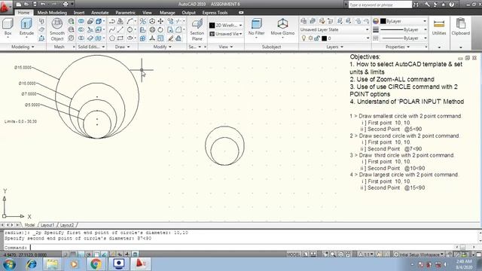The width and height of the screenshot is (482, 271).
Task: Click the 3D Mirror icon in Modify
Action: (x=143, y=21)
